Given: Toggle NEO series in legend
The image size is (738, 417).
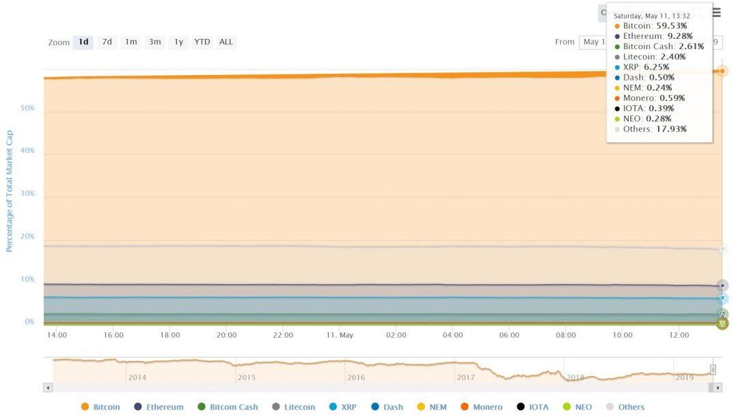Looking at the screenshot, I should [577, 407].
